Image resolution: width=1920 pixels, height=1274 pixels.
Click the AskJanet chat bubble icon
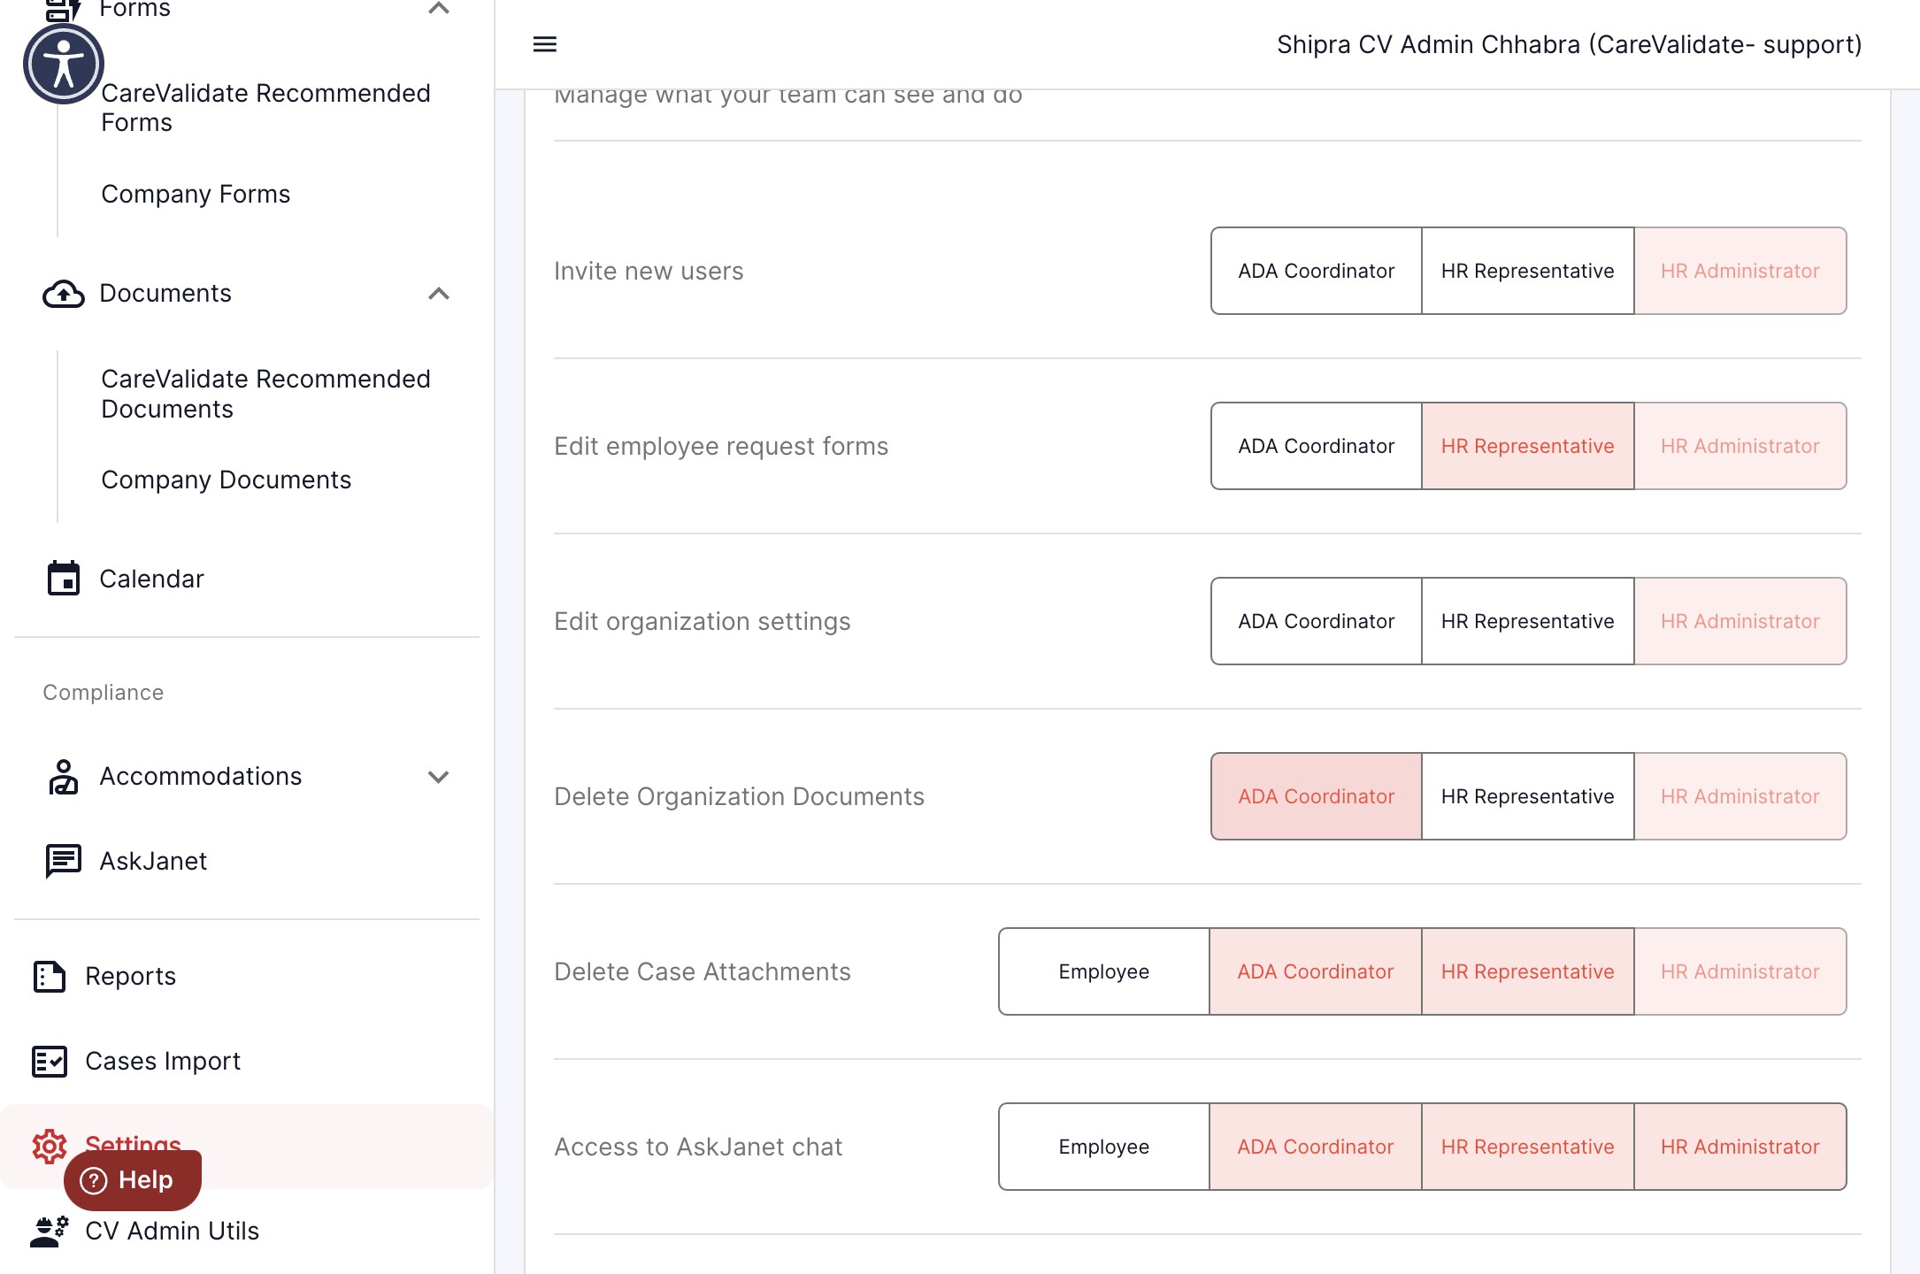tap(64, 861)
